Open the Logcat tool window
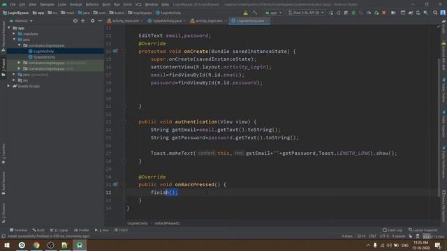 (x=59, y=230)
